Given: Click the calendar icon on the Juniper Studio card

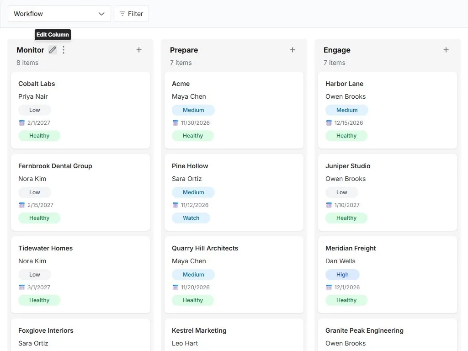Looking at the screenshot, I should pos(329,205).
